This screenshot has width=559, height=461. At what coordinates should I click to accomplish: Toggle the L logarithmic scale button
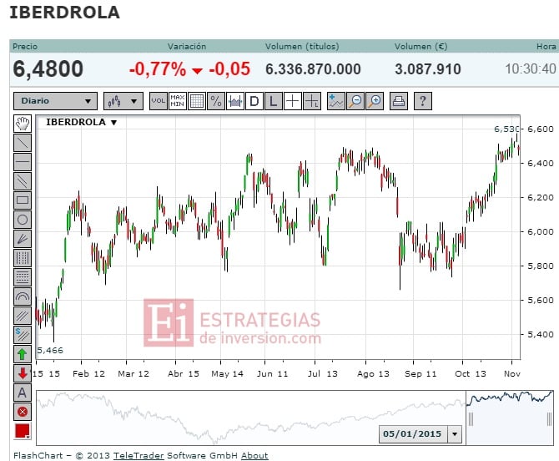point(274,101)
